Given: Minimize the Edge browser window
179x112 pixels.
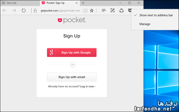Looking at the screenshot, I should click(120, 3).
